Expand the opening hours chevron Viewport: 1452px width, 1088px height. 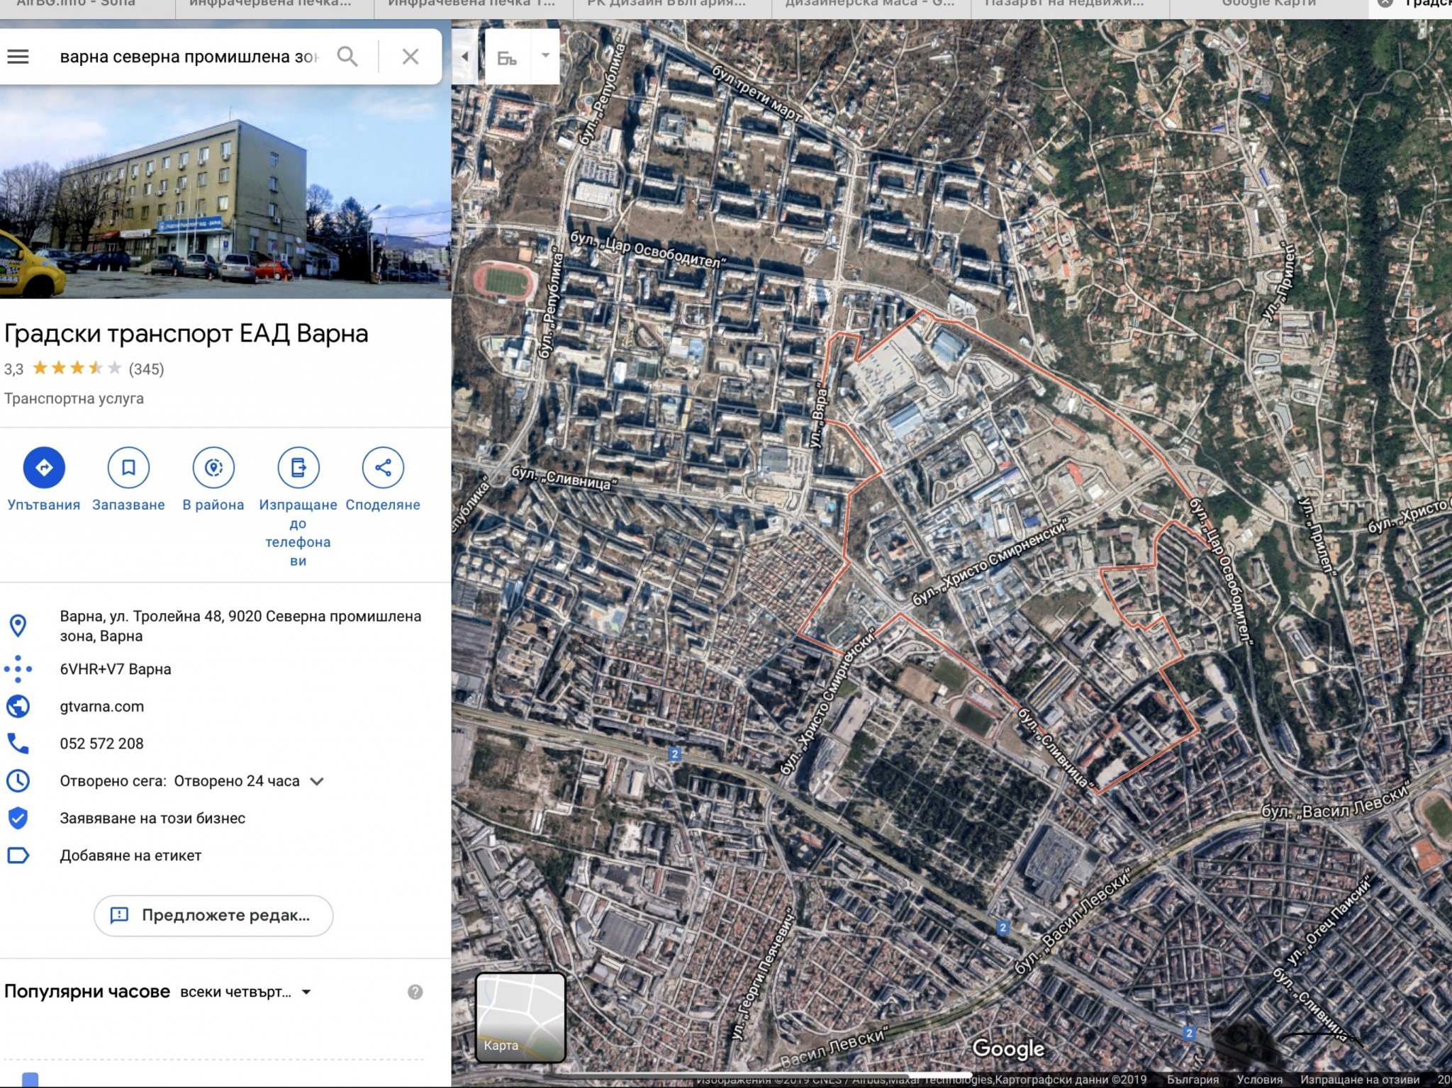click(x=318, y=781)
